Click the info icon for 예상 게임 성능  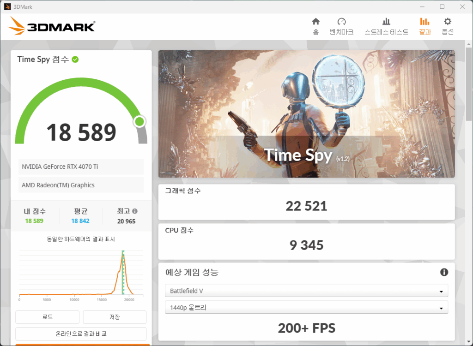(444, 272)
